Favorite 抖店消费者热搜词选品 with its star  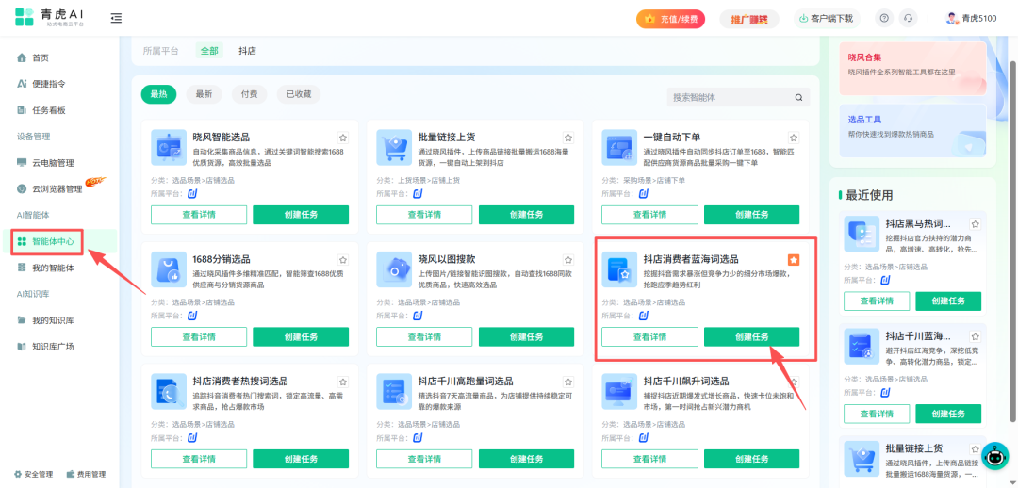point(343,382)
